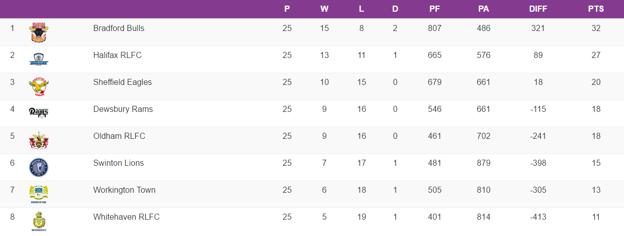Open the Bradford Bulls team name

[119, 28]
